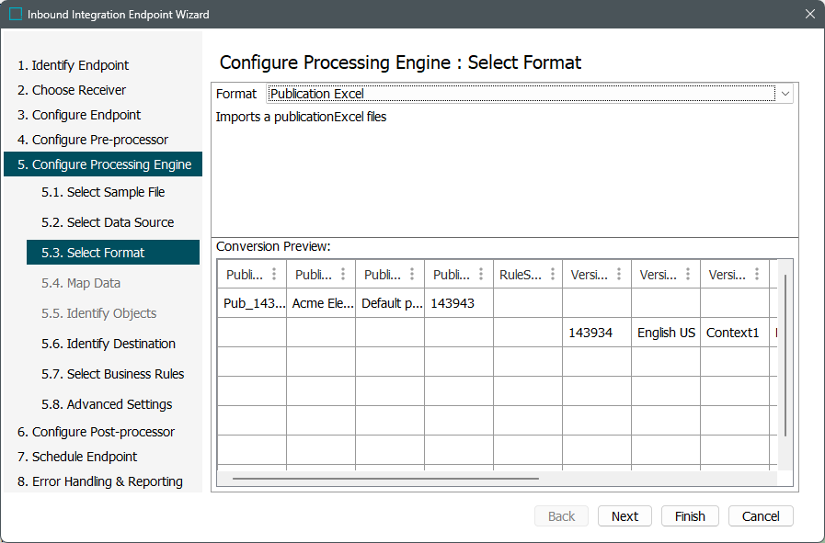This screenshot has width=825, height=543.
Task: Open column menu above the 143934 cell
Action: [x=619, y=275]
